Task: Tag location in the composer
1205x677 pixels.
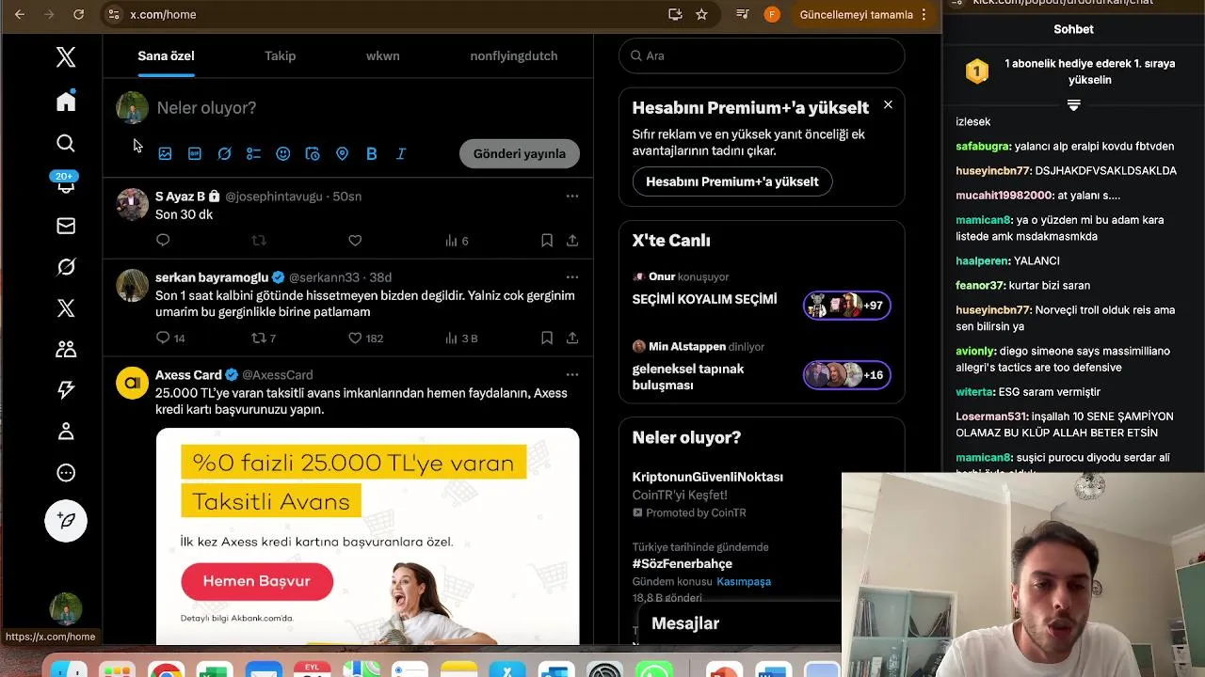Action: tap(342, 153)
